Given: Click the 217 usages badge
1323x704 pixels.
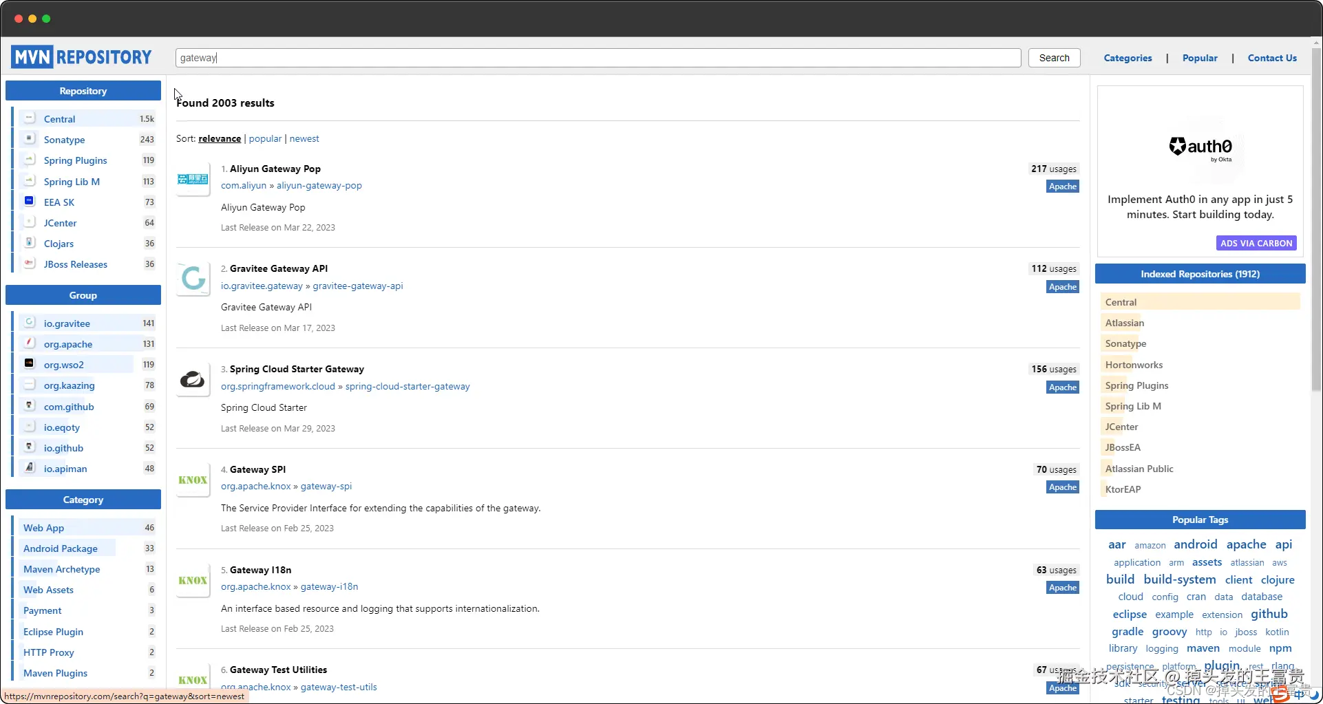Looking at the screenshot, I should pyautogui.click(x=1054, y=169).
